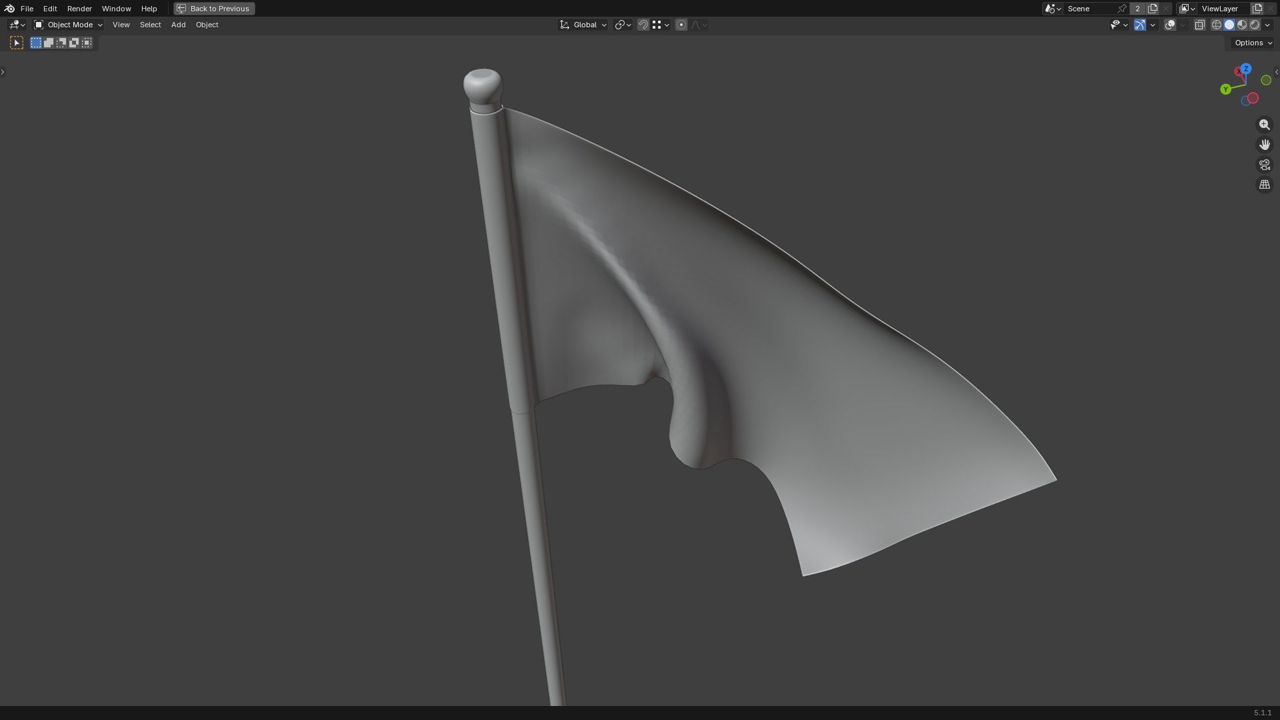The width and height of the screenshot is (1280, 720).
Task: Choose Extend Existing Selection mode
Action: [x=49, y=43]
